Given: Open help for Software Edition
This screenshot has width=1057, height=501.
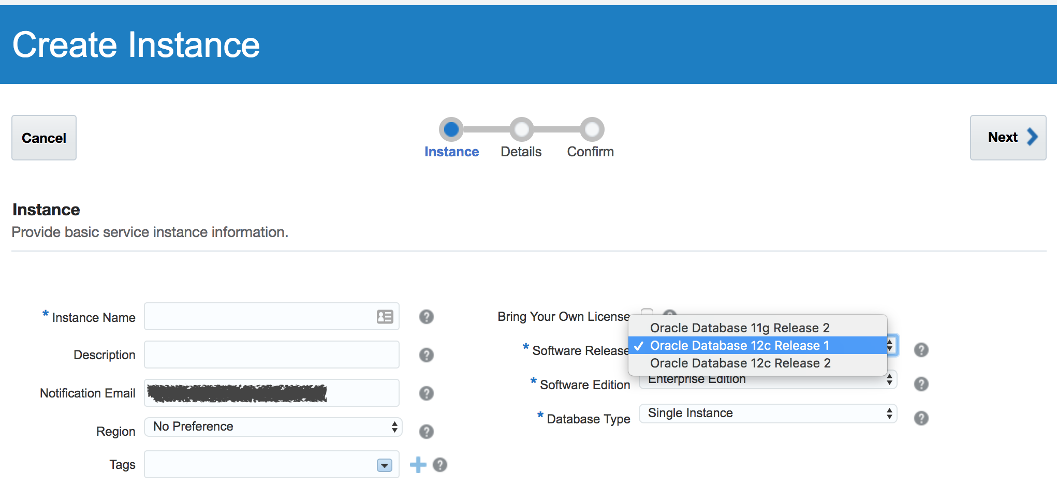Looking at the screenshot, I should (x=921, y=384).
